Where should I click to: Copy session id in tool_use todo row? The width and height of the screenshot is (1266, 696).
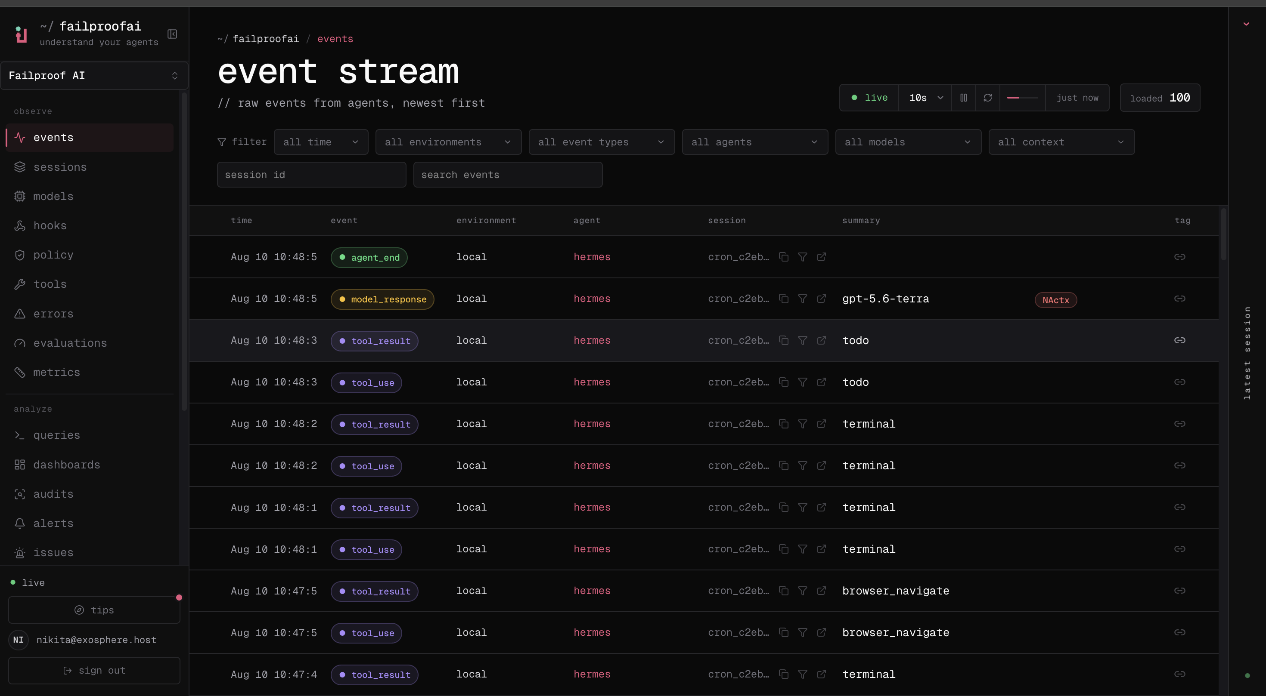pyautogui.click(x=784, y=382)
